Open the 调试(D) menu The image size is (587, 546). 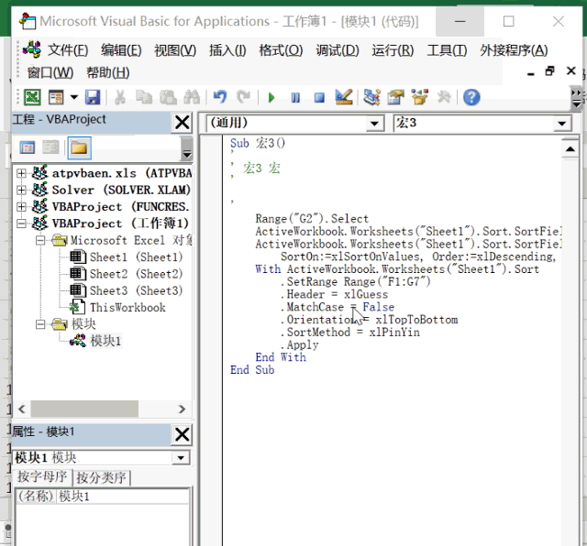(338, 50)
